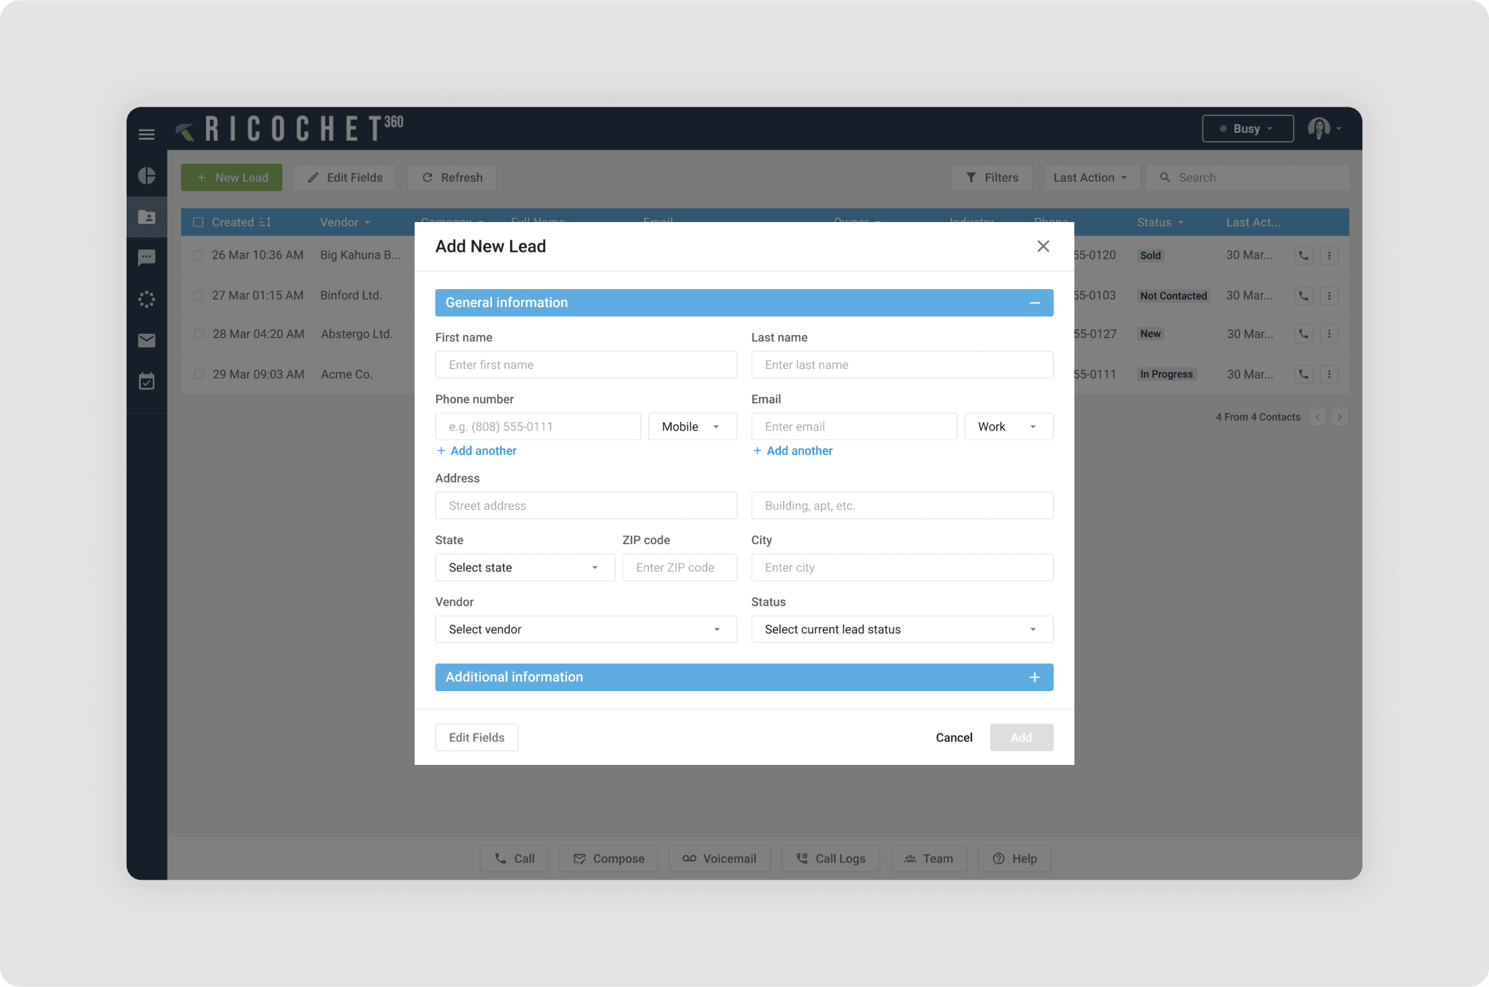The width and height of the screenshot is (1489, 987).
Task: Open the chat messages sidebar icon
Action: tap(146, 257)
